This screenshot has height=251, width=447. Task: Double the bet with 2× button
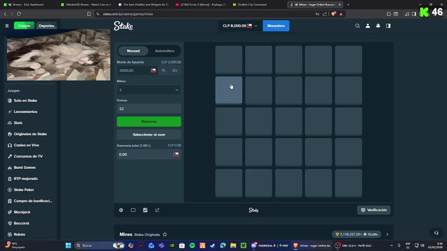pyautogui.click(x=175, y=70)
